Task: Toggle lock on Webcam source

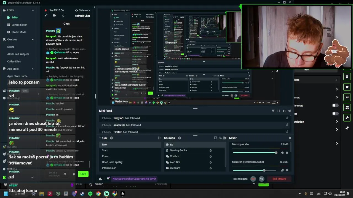Action: click(x=210, y=168)
